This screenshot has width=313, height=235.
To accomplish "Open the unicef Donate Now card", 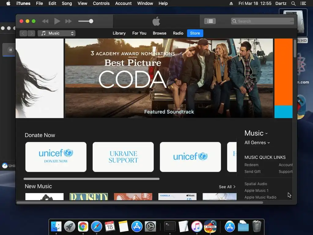I will 56,157.
